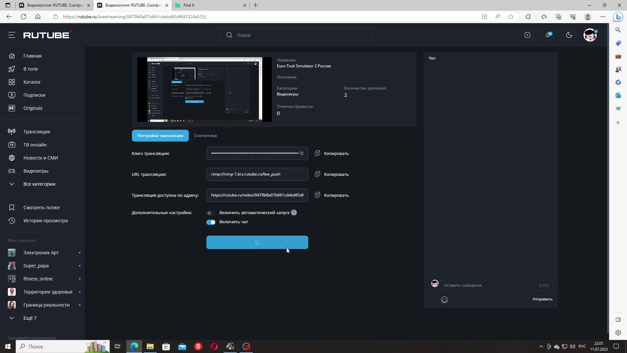Open the notifications bell

(x=548, y=35)
